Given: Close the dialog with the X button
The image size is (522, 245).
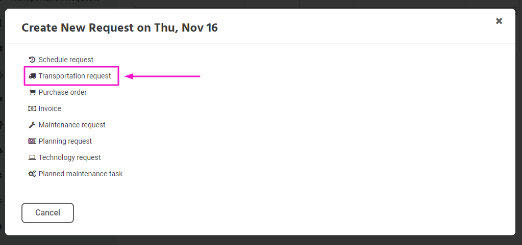Looking at the screenshot, I should coord(499,21).
